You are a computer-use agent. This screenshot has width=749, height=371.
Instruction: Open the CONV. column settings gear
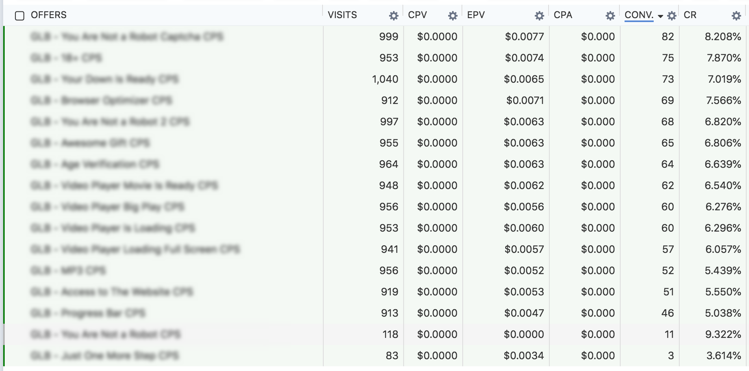pos(672,16)
